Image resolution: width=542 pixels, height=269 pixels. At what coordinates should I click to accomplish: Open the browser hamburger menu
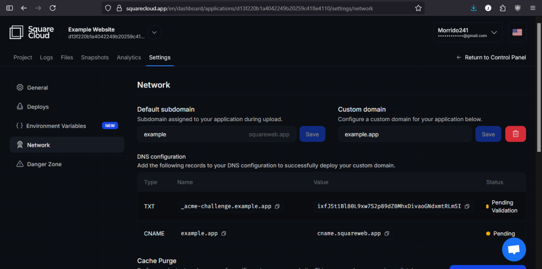click(532, 8)
